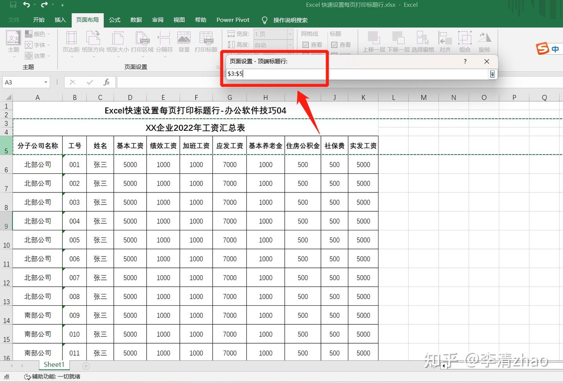Open the 字体 theme fonts menu
Screen dimensions: 563x383
coord(38,45)
